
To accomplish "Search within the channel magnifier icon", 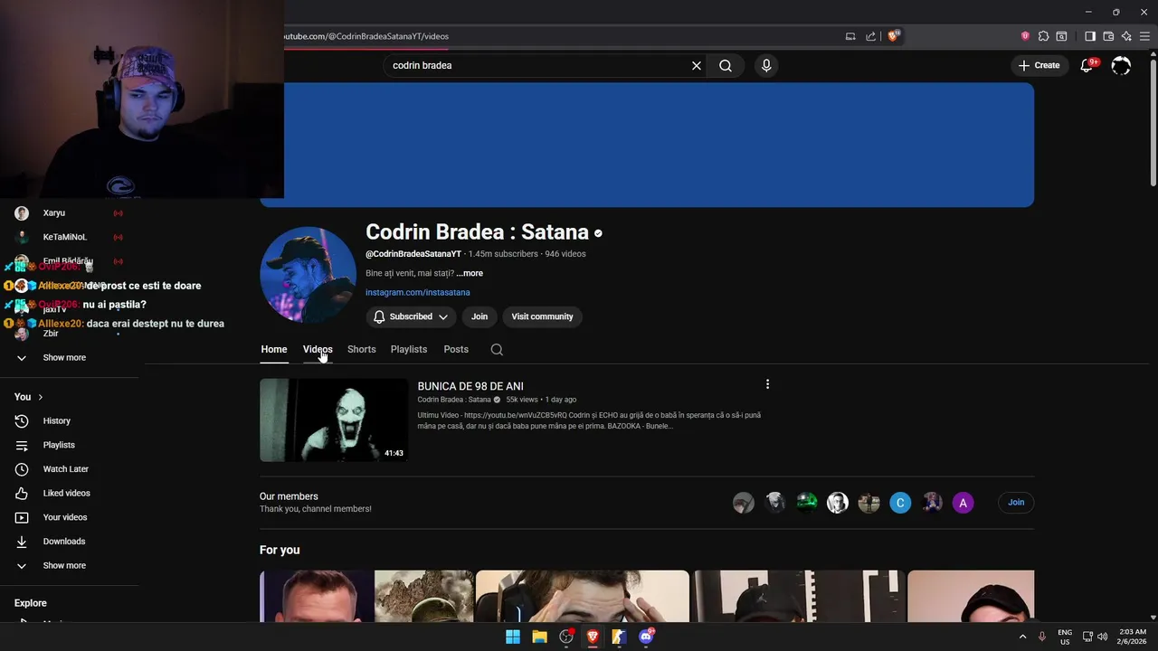I will [x=497, y=349].
